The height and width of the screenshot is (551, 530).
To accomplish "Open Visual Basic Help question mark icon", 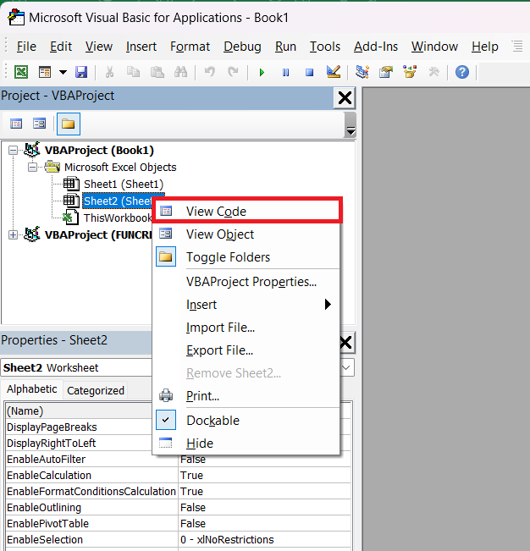I will click(x=462, y=73).
